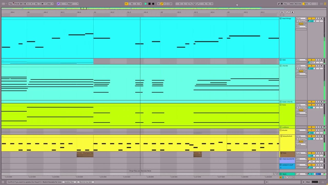Screen dimensions: 328x185
Task: Open the Major scale dropdown
Action: tap(73, 4)
